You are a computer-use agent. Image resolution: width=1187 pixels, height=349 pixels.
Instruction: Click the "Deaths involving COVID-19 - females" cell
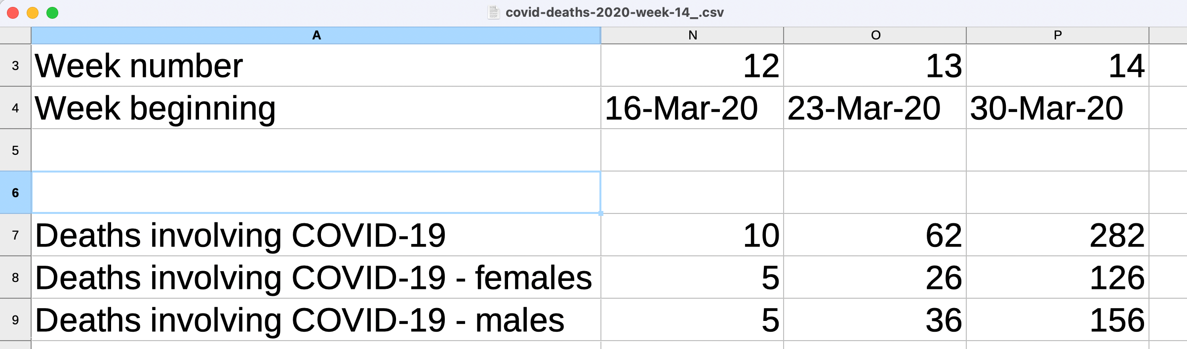[x=316, y=278]
